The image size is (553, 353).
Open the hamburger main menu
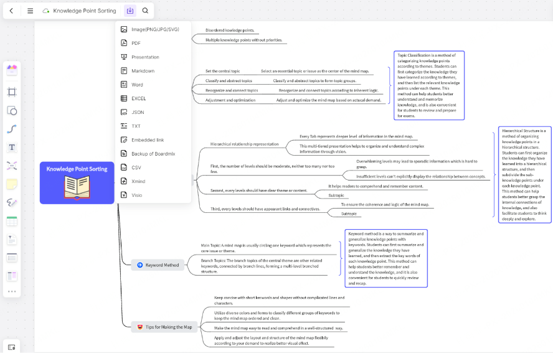(30, 11)
